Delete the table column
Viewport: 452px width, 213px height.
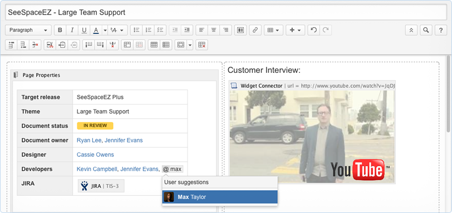coord(112,44)
